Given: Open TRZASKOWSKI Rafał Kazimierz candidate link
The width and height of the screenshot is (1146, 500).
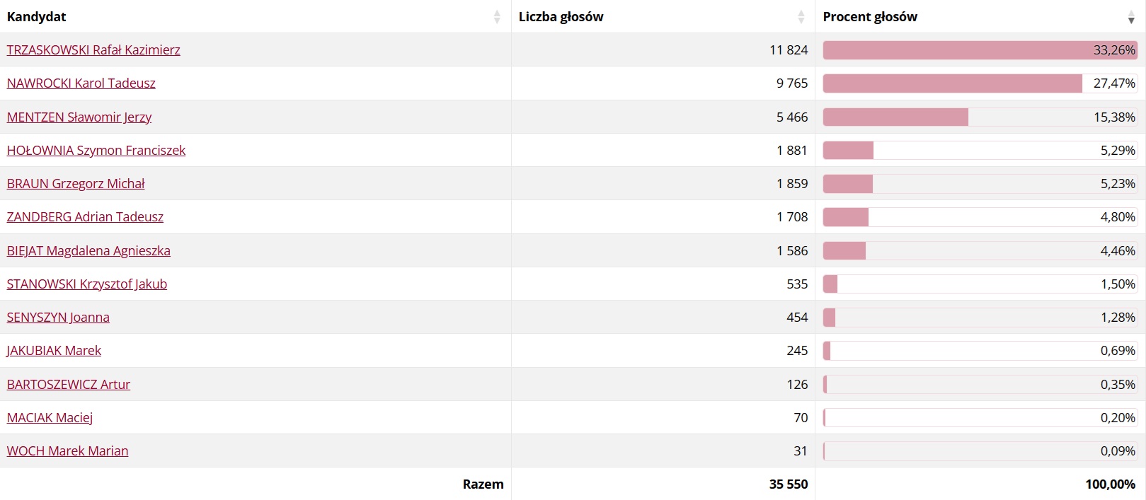Looking at the screenshot, I should coord(93,50).
